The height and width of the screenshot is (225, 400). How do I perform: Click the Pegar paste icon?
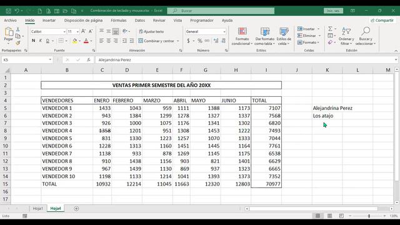pos(9,32)
